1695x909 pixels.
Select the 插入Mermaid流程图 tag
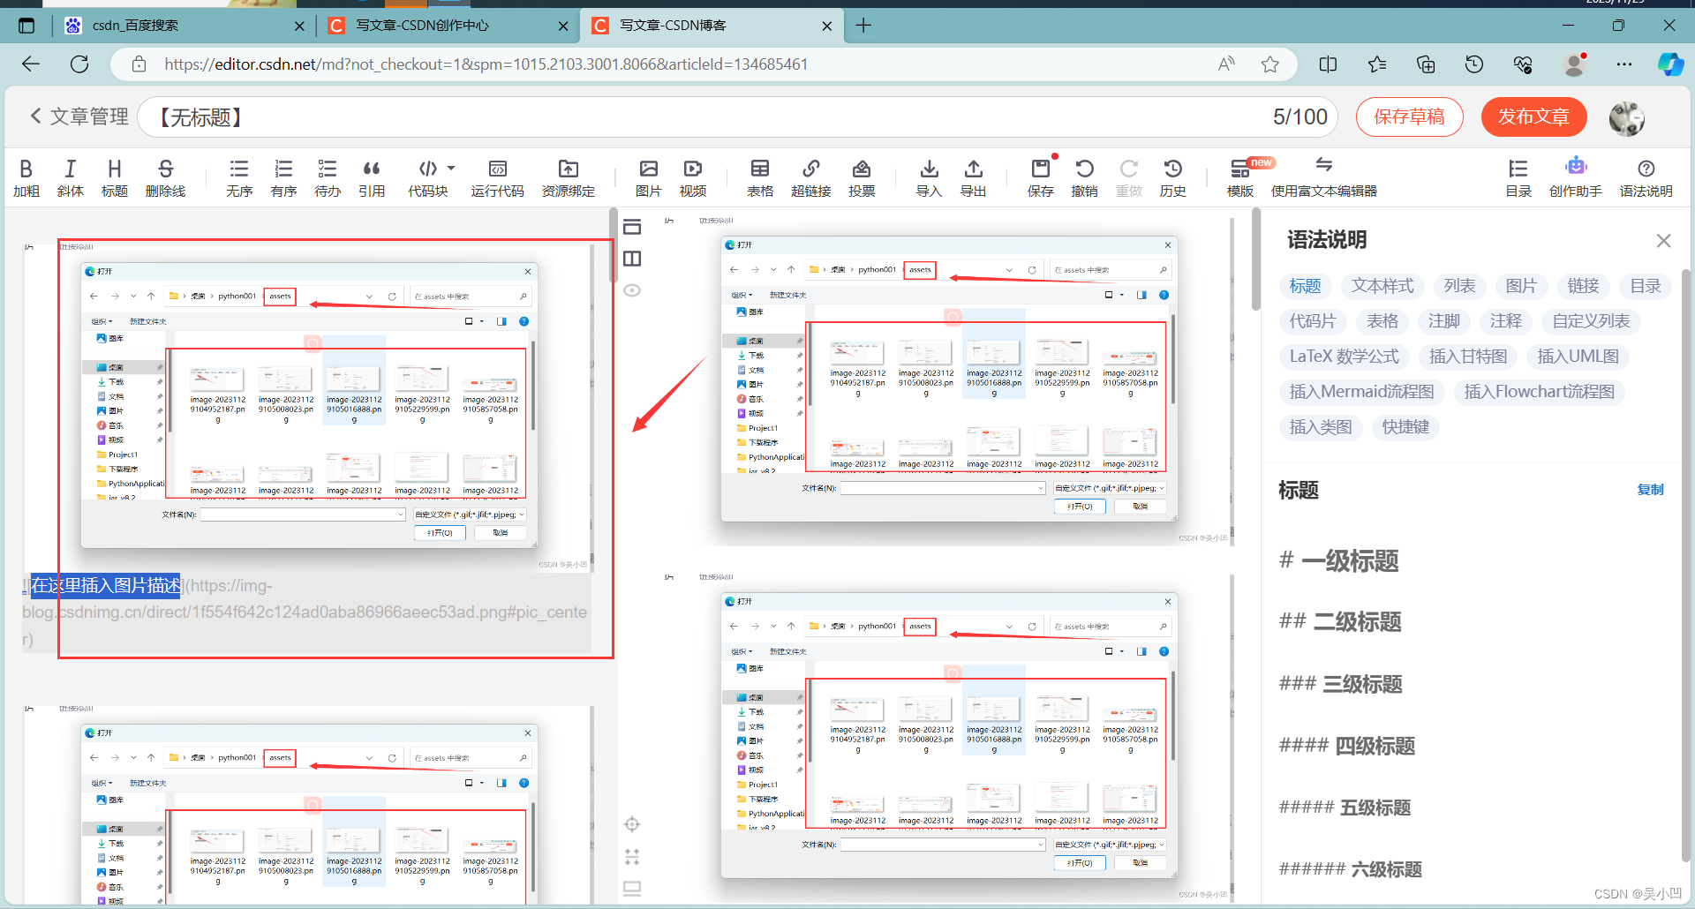[x=1361, y=392]
